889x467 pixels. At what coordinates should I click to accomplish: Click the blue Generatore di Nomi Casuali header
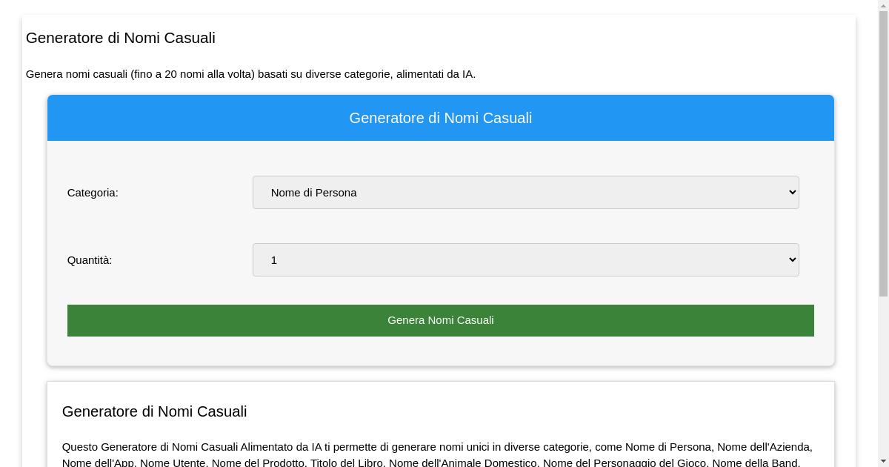click(441, 117)
